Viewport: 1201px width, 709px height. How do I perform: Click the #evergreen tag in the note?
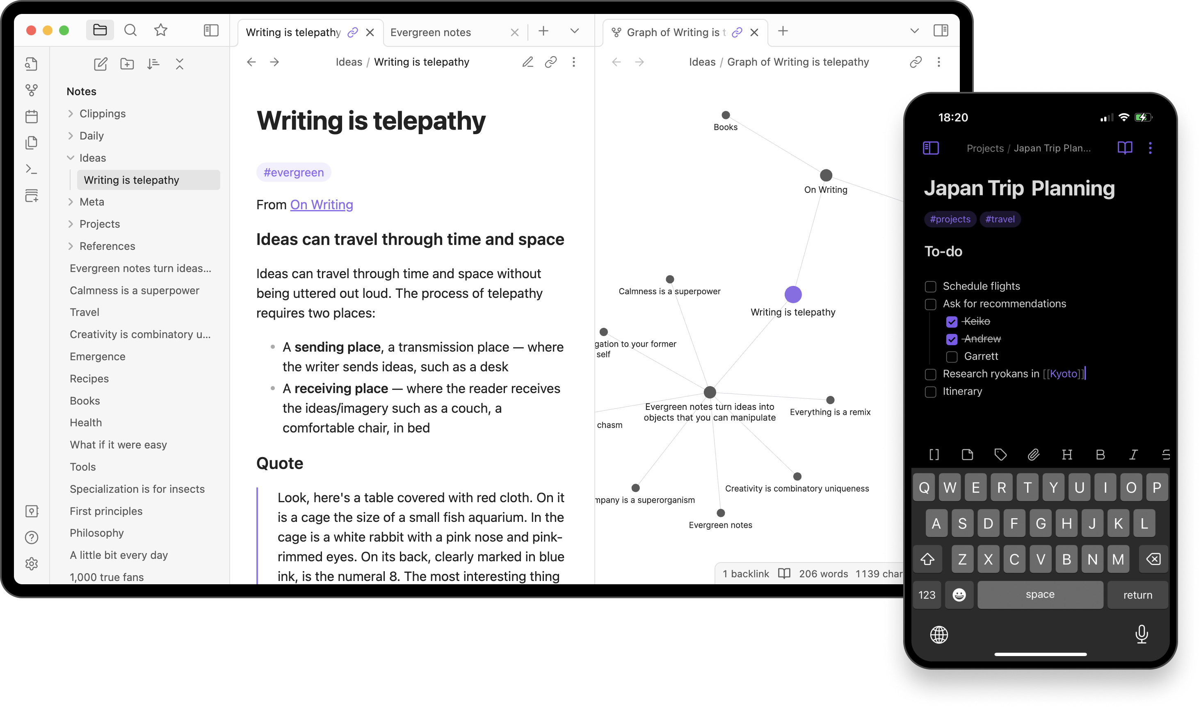295,172
